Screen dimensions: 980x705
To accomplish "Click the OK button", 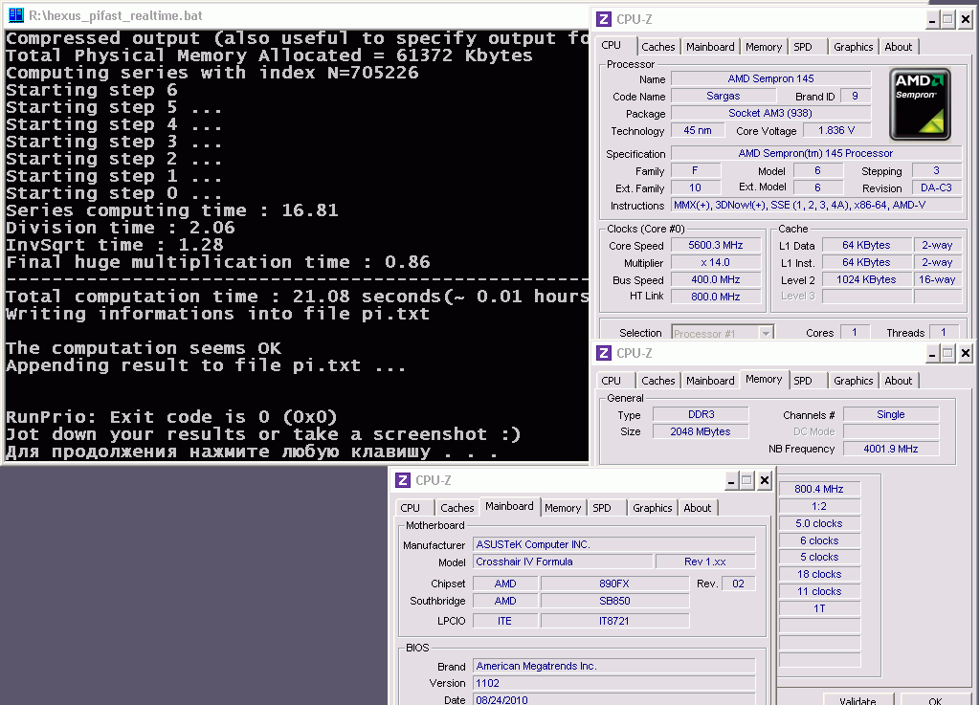I will click(x=935, y=700).
